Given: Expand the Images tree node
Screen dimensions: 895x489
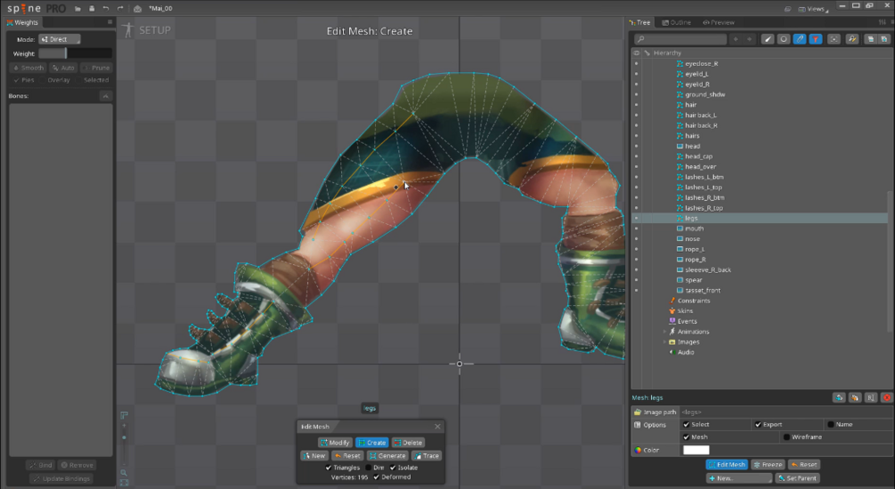Looking at the screenshot, I should (x=664, y=342).
